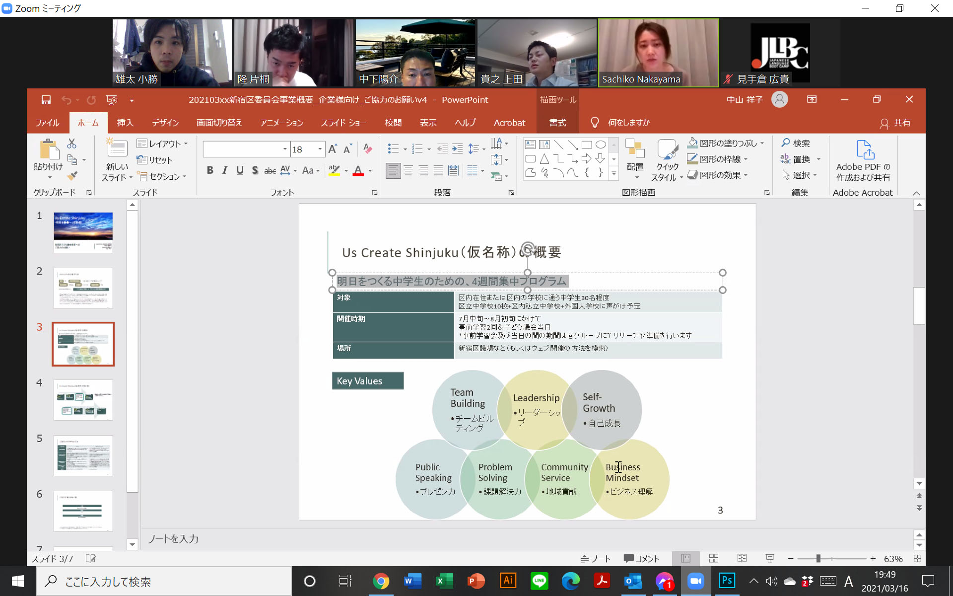
Task: Click the Cut scissors icon
Action: [x=72, y=144]
